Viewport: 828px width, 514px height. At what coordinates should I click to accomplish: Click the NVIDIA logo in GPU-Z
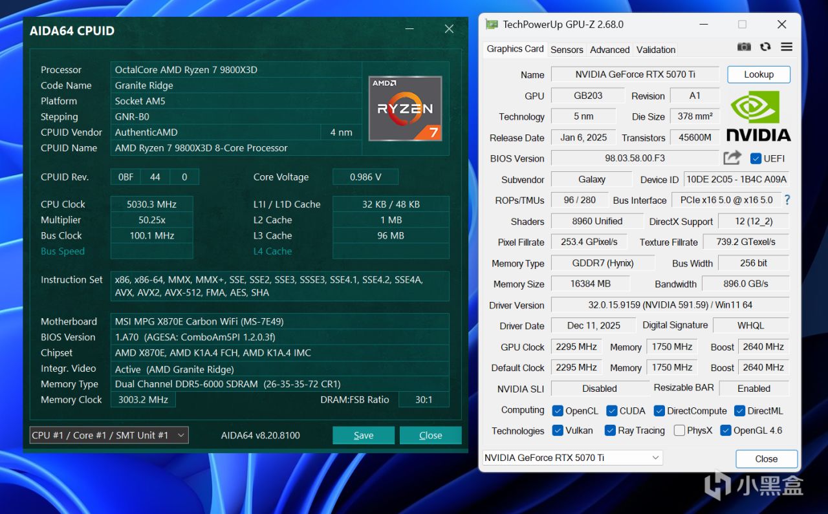(758, 116)
